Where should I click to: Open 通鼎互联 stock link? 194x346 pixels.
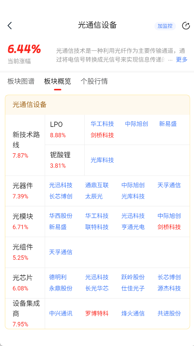point(97,185)
